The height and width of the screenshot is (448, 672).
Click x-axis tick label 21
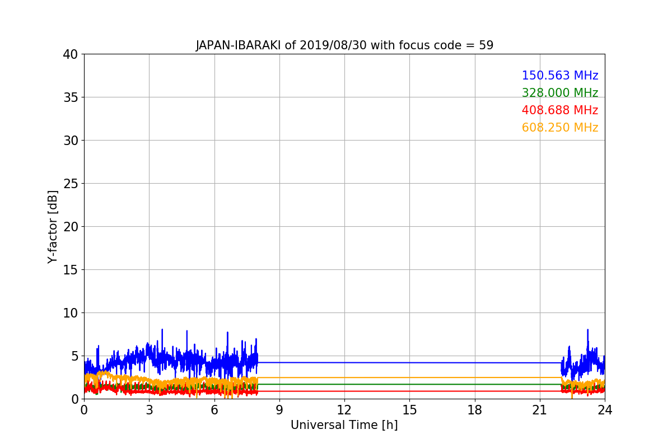tap(540, 410)
